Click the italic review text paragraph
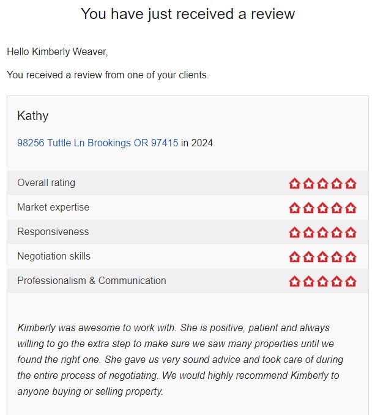Viewport: 375px width, 415px height. tap(180, 359)
